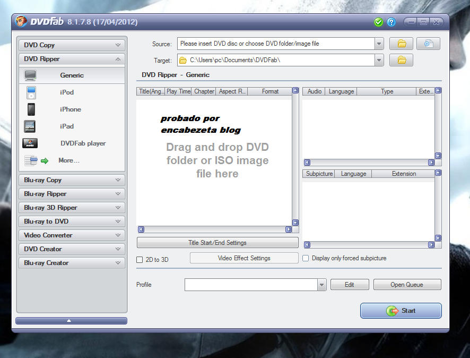This screenshot has width=470, height=358.
Task: Browse target folder with folder icon
Action: tap(402, 60)
